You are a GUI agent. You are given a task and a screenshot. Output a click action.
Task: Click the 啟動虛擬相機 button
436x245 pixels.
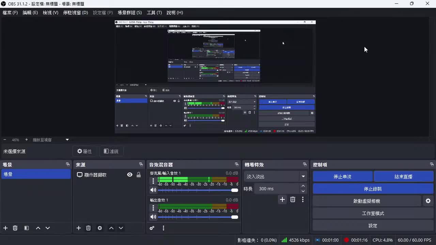click(367, 201)
